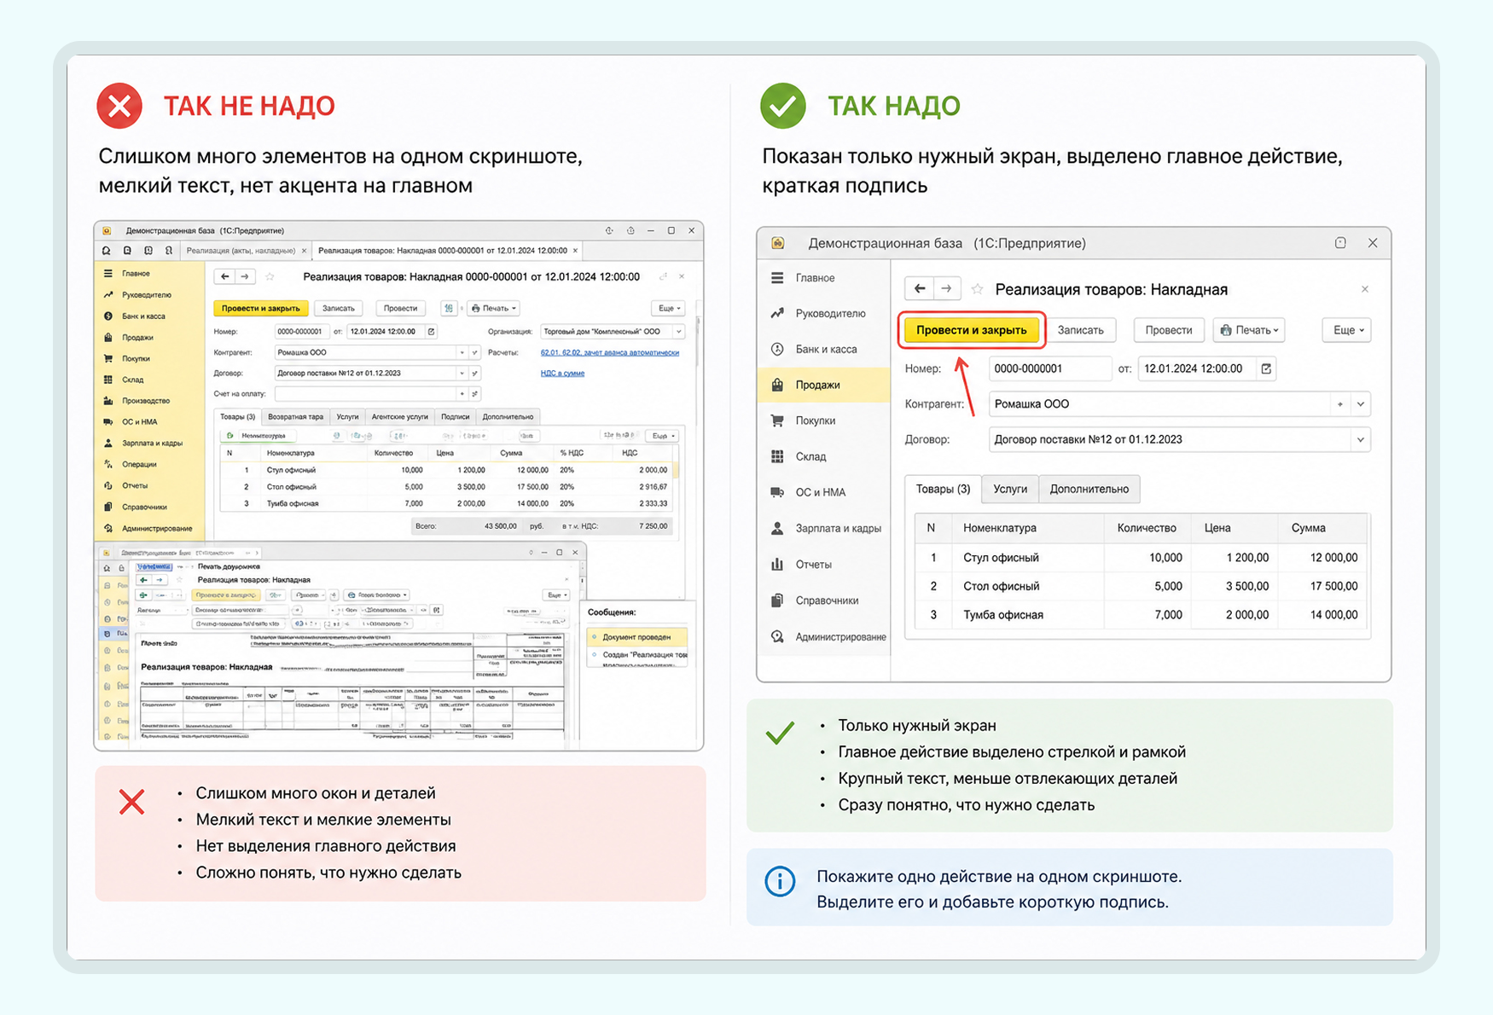Viewport: 1493px width, 1015px height.
Task: Select Тумба офисная row in right example table
Action: [1142, 615]
